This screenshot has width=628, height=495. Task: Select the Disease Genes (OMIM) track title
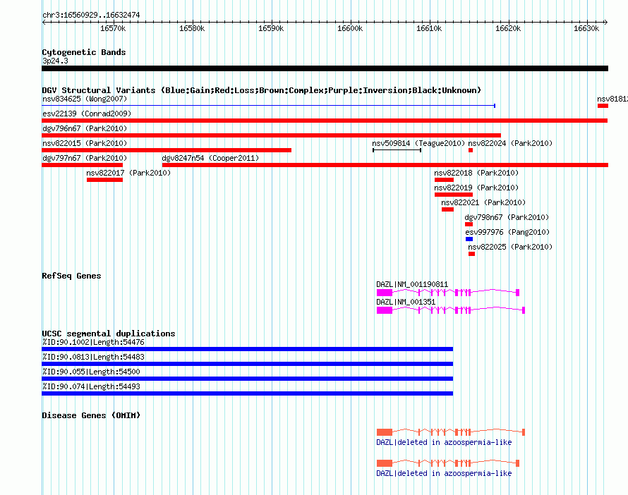[x=91, y=415]
